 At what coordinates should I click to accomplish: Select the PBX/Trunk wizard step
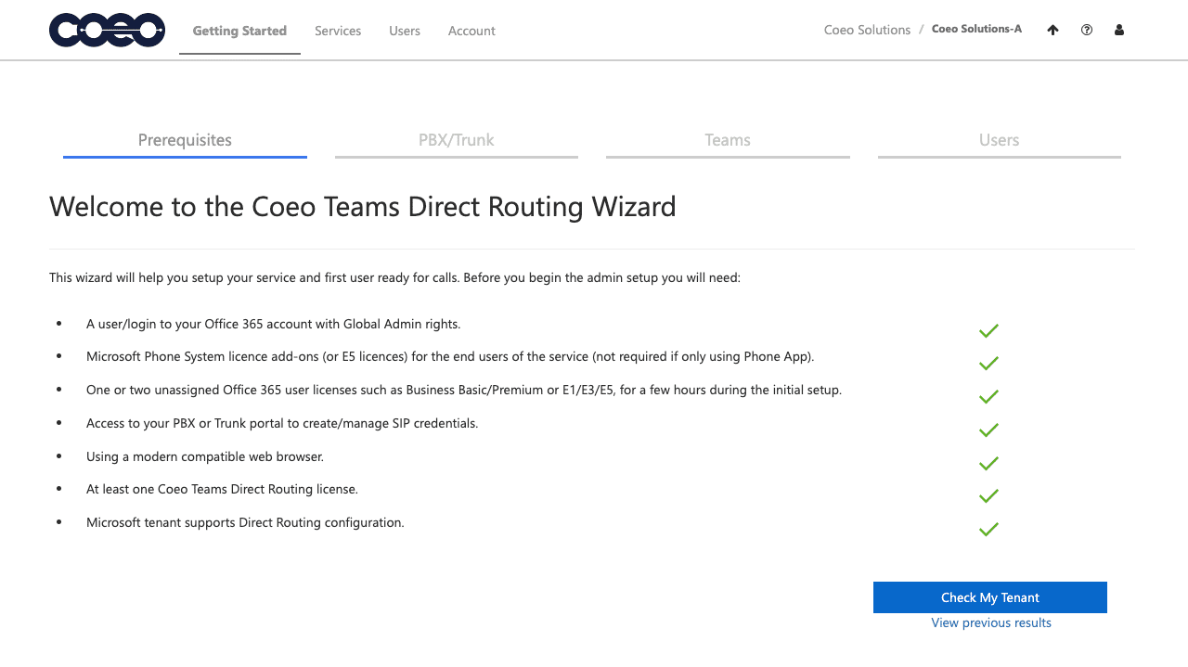pos(457,141)
